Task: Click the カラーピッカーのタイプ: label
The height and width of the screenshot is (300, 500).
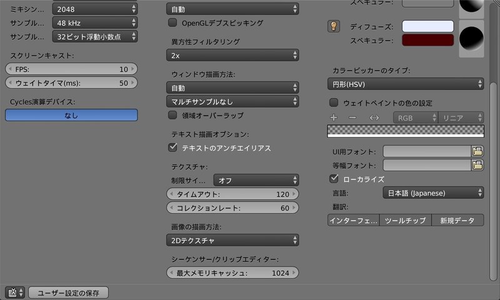Action: [371, 70]
